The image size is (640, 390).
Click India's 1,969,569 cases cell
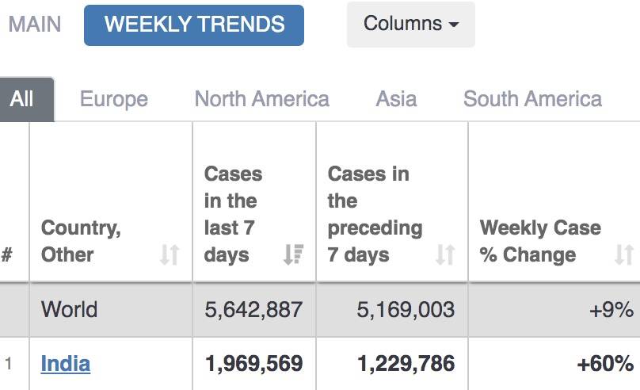point(253,364)
